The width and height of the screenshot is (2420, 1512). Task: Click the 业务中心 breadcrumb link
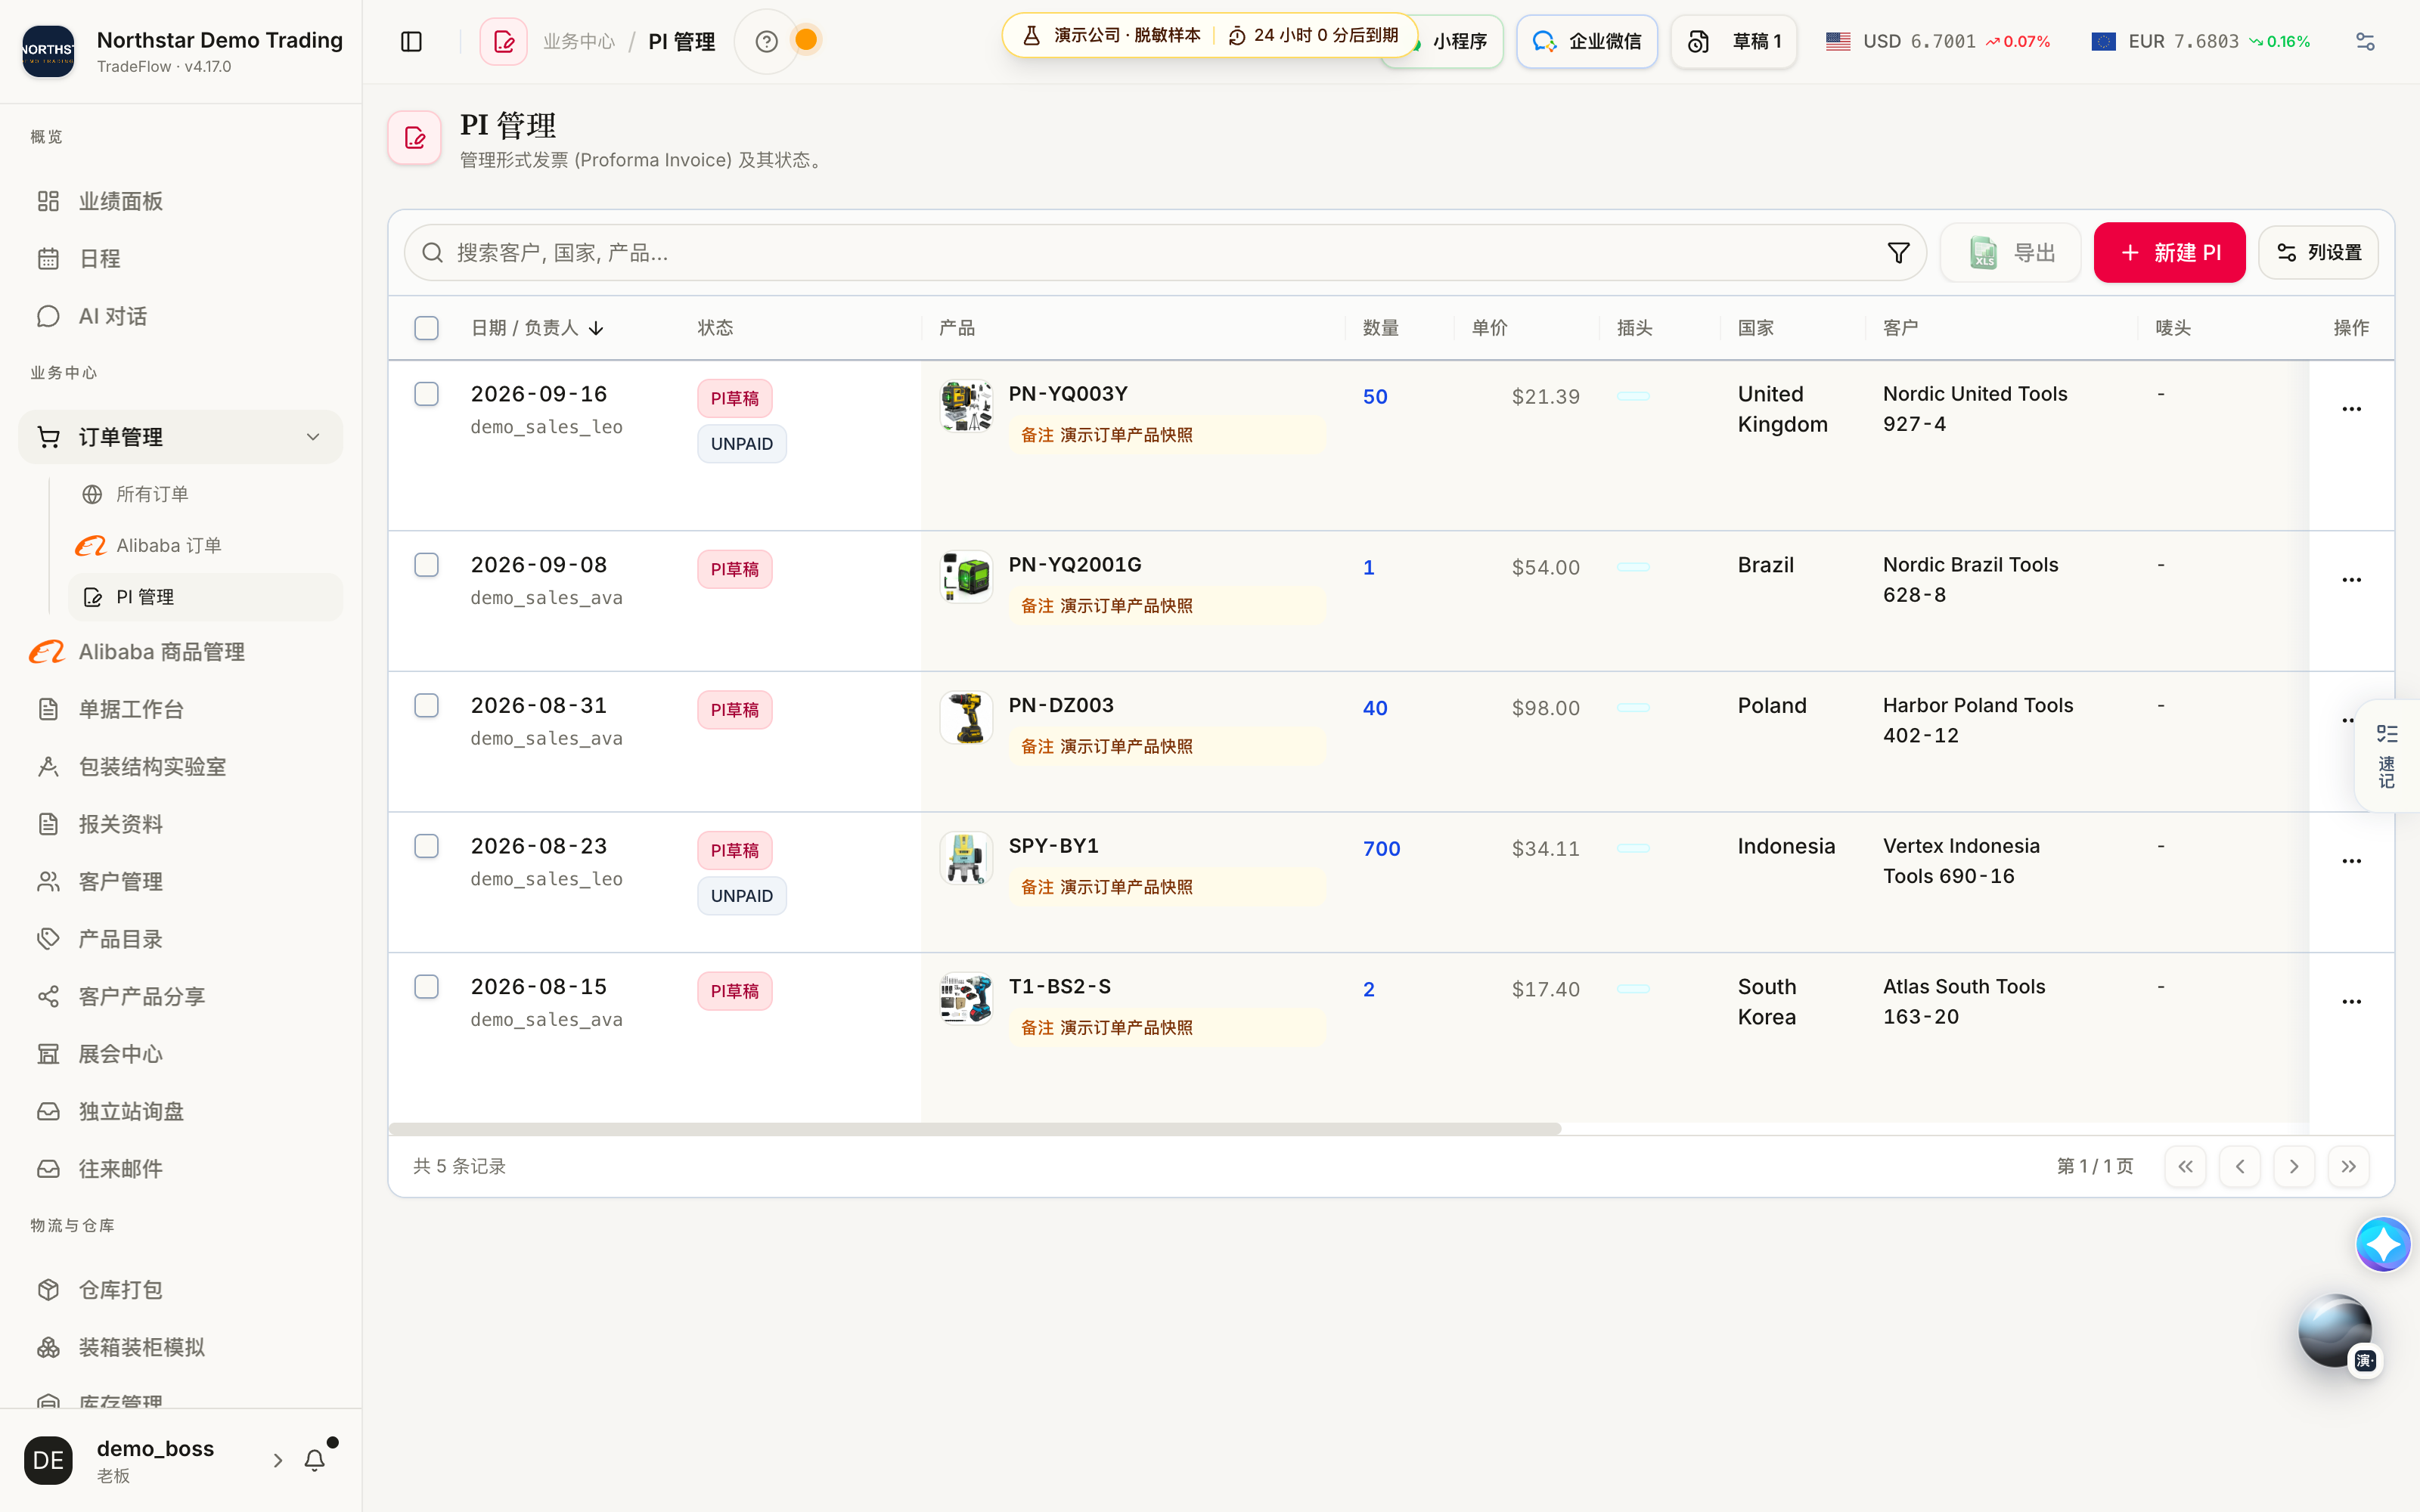579,41
